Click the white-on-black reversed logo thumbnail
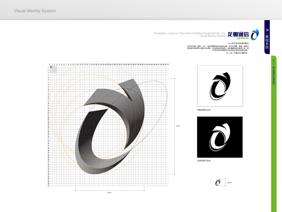 pos(220,137)
